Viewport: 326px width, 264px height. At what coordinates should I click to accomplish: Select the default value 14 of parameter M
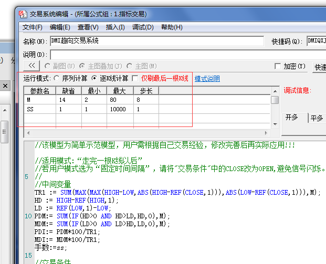tap(68, 100)
